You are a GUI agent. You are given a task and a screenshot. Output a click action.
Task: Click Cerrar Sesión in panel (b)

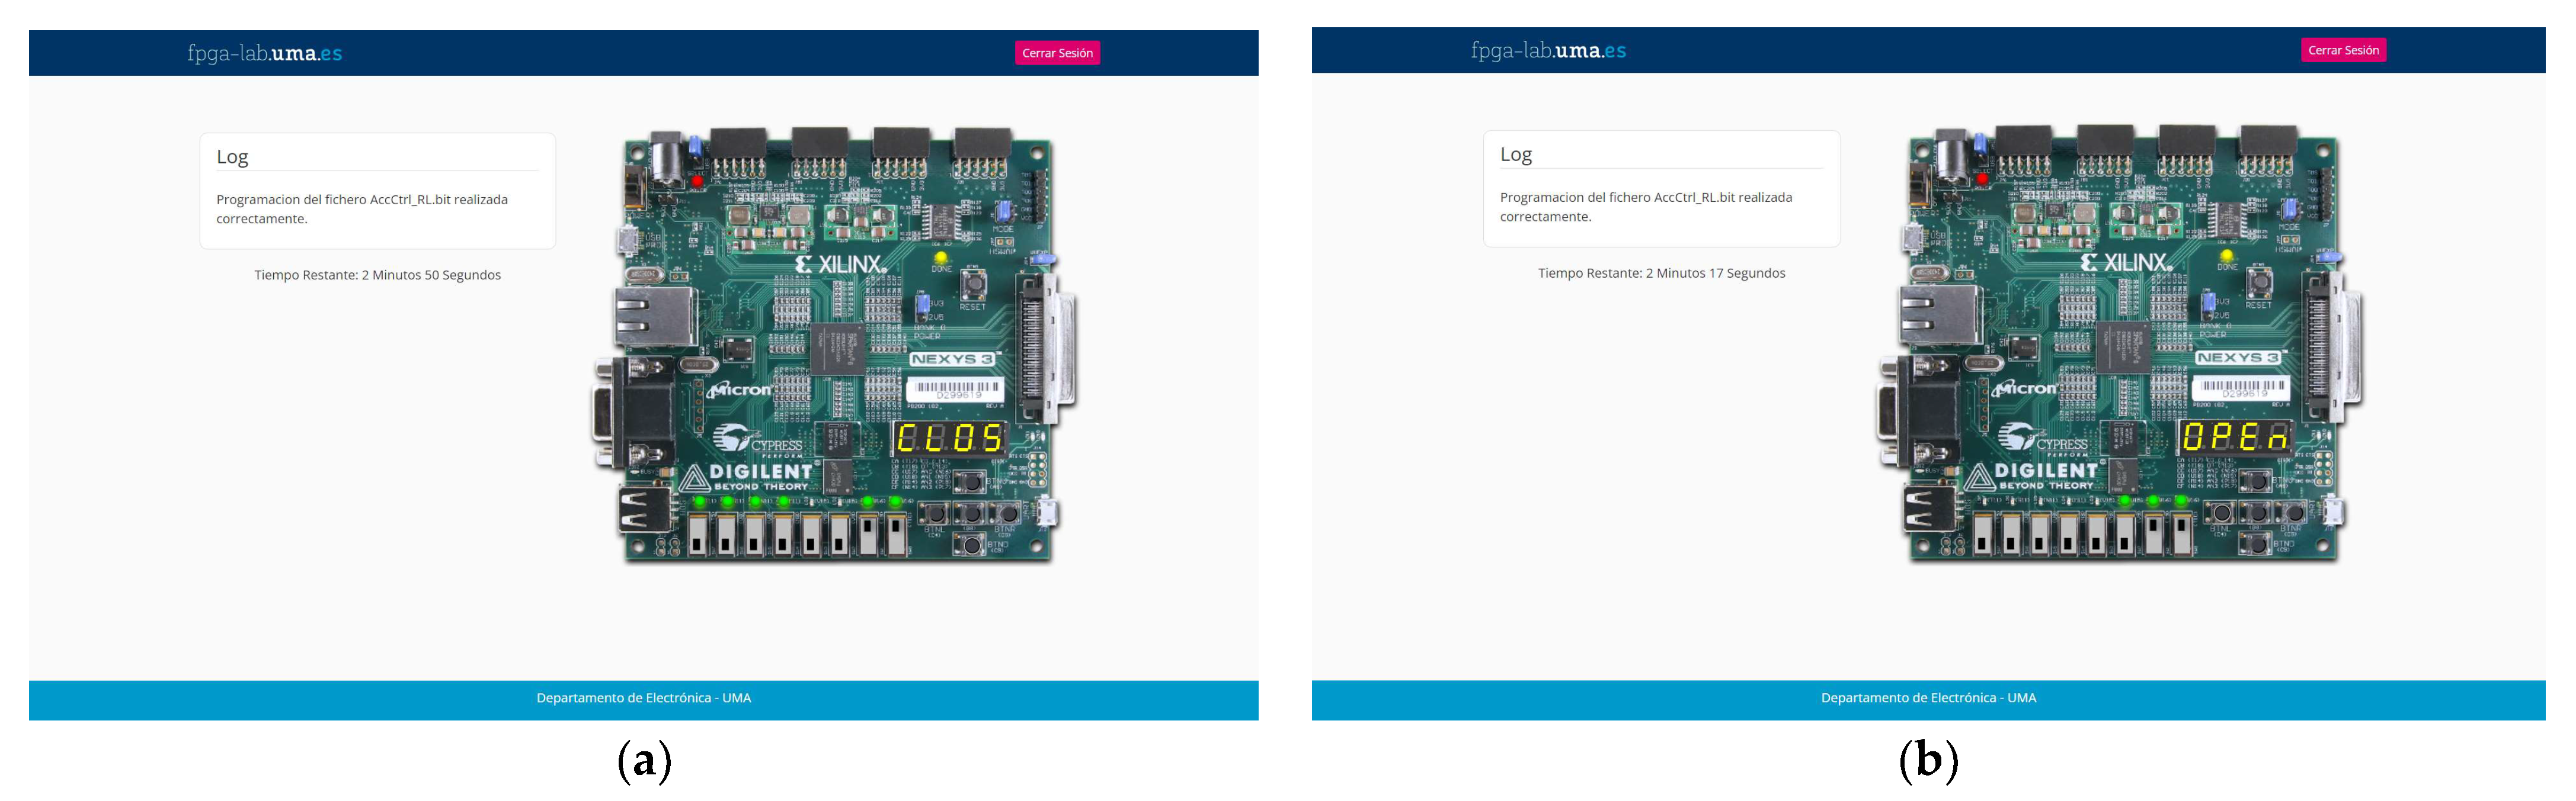click(x=2343, y=50)
